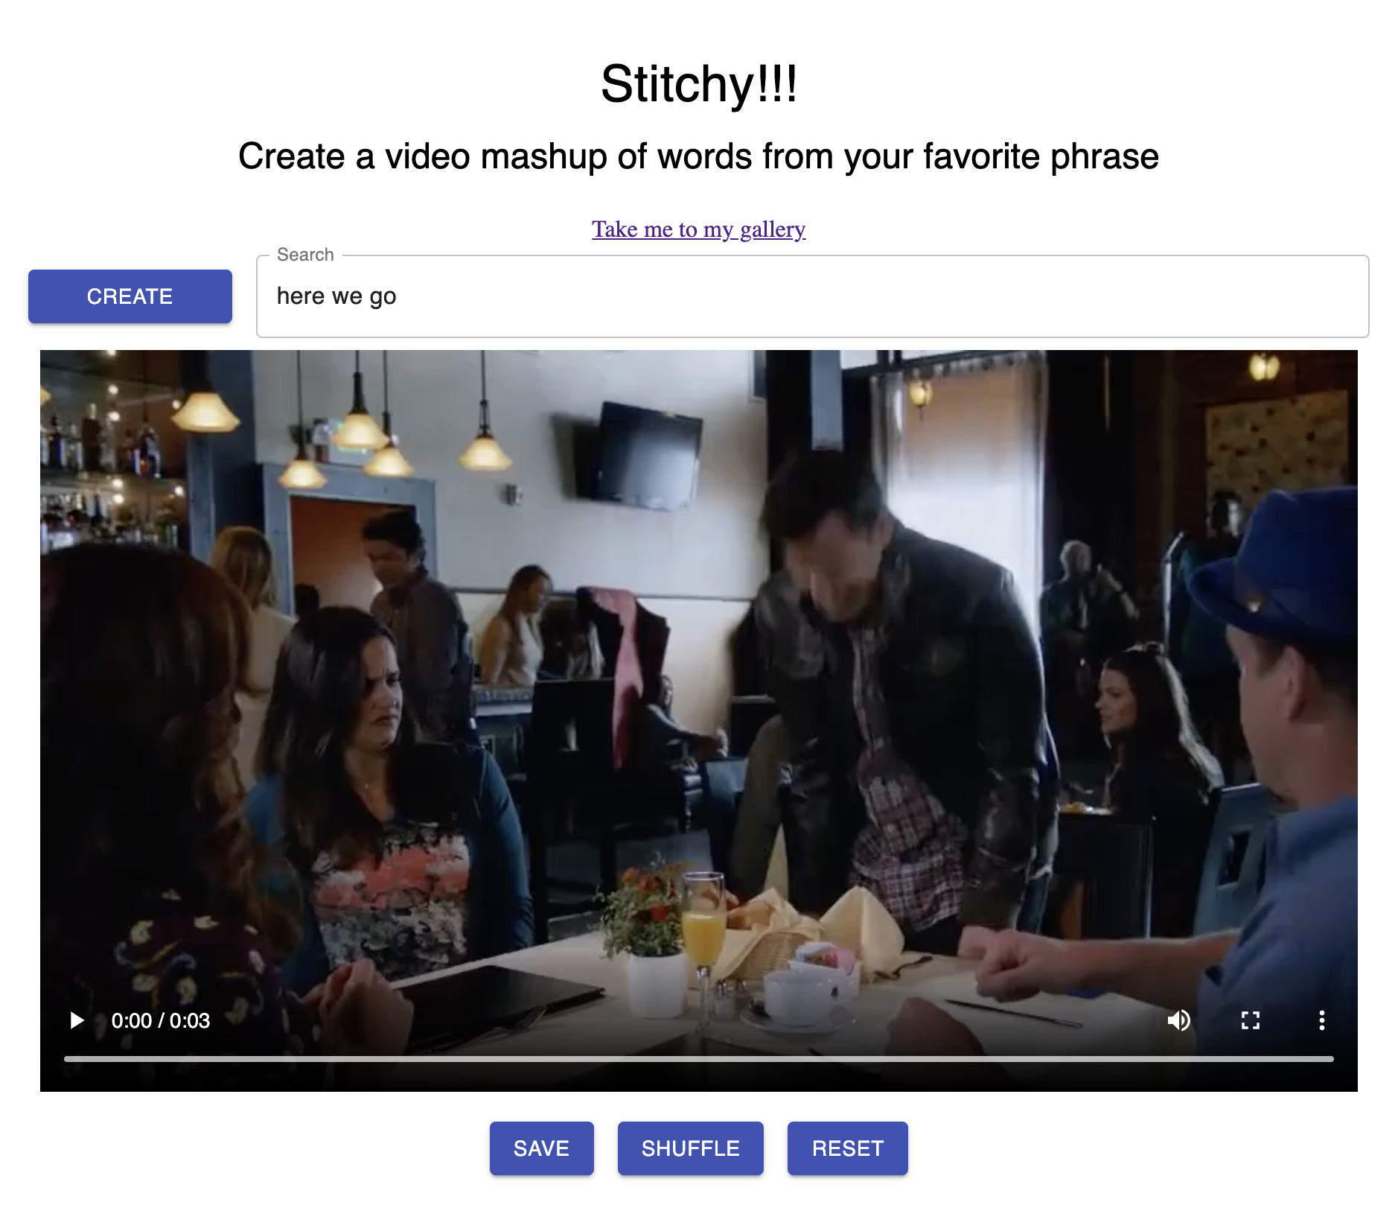Follow the "Take me to my gallery" link
This screenshot has height=1205, width=1398.
pos(699,229)
